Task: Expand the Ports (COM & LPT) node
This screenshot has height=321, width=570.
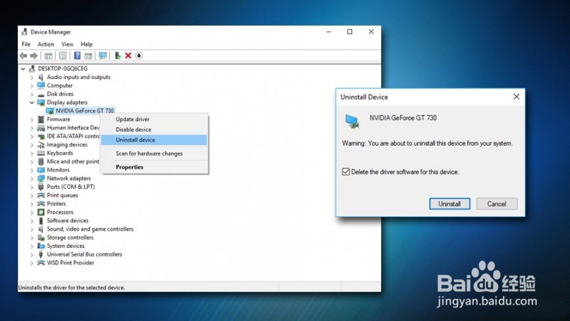Action: 32,187
